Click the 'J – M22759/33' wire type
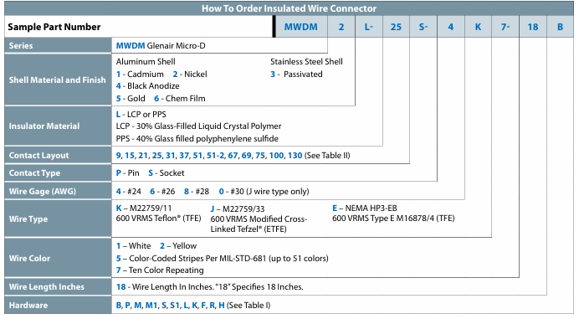579x319 pixels. (x=238, y=208)
